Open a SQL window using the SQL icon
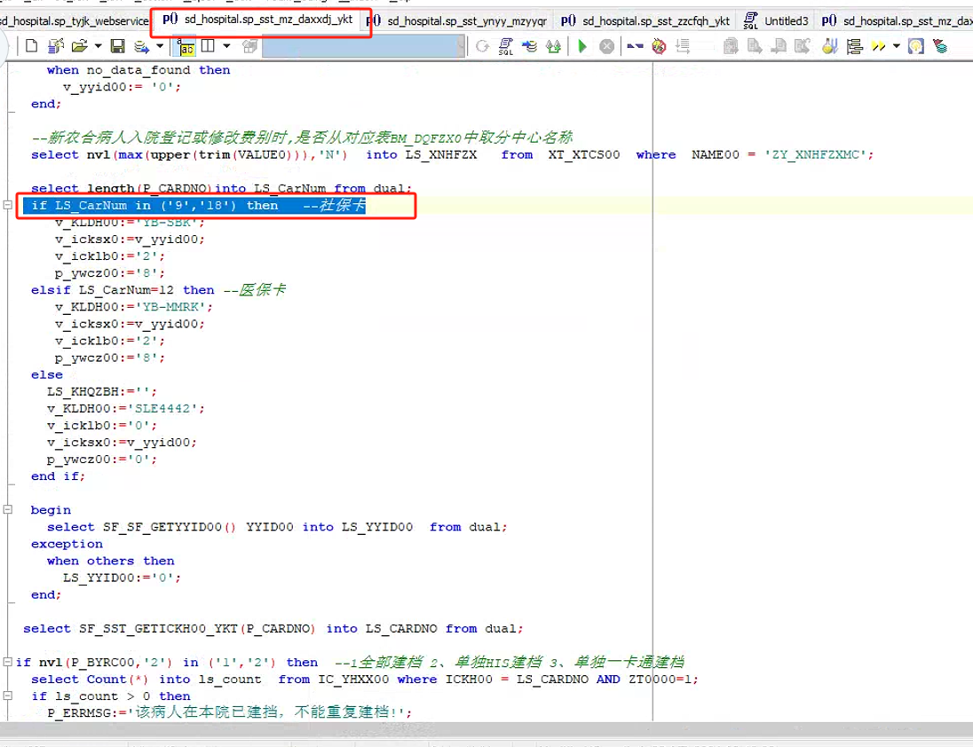Image resolution: width=973 pixels, height=747 pixels. coord(505,46)
